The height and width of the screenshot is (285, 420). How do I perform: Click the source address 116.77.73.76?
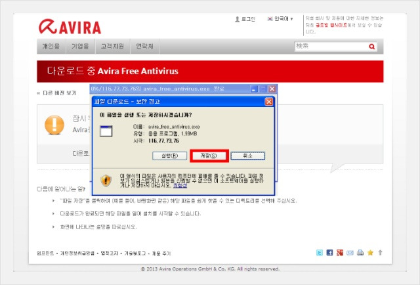(163, 141)
